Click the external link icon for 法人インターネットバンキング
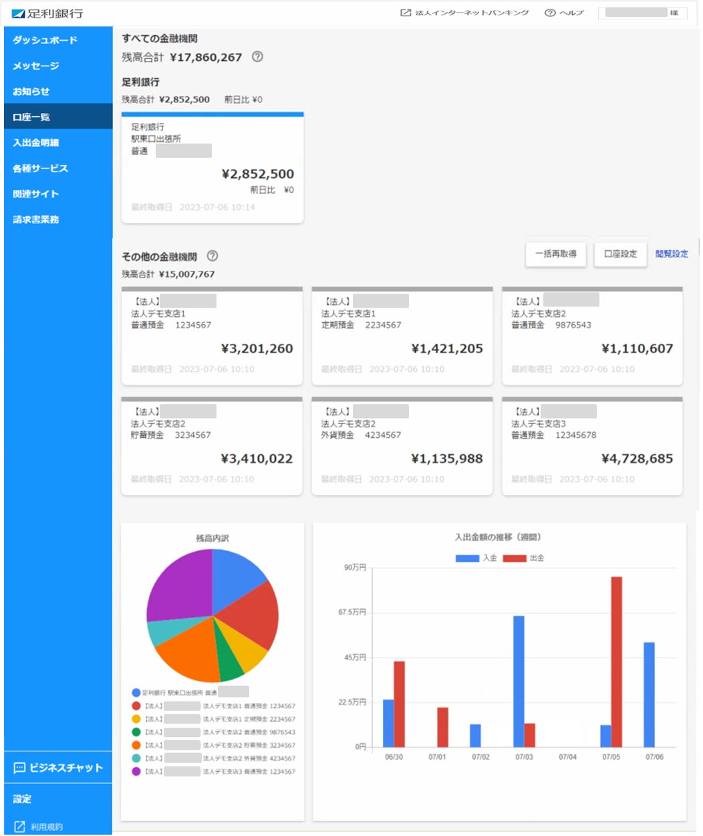 [x=405, y=13]
